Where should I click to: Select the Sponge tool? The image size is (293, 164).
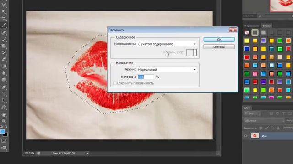point(4,80)
